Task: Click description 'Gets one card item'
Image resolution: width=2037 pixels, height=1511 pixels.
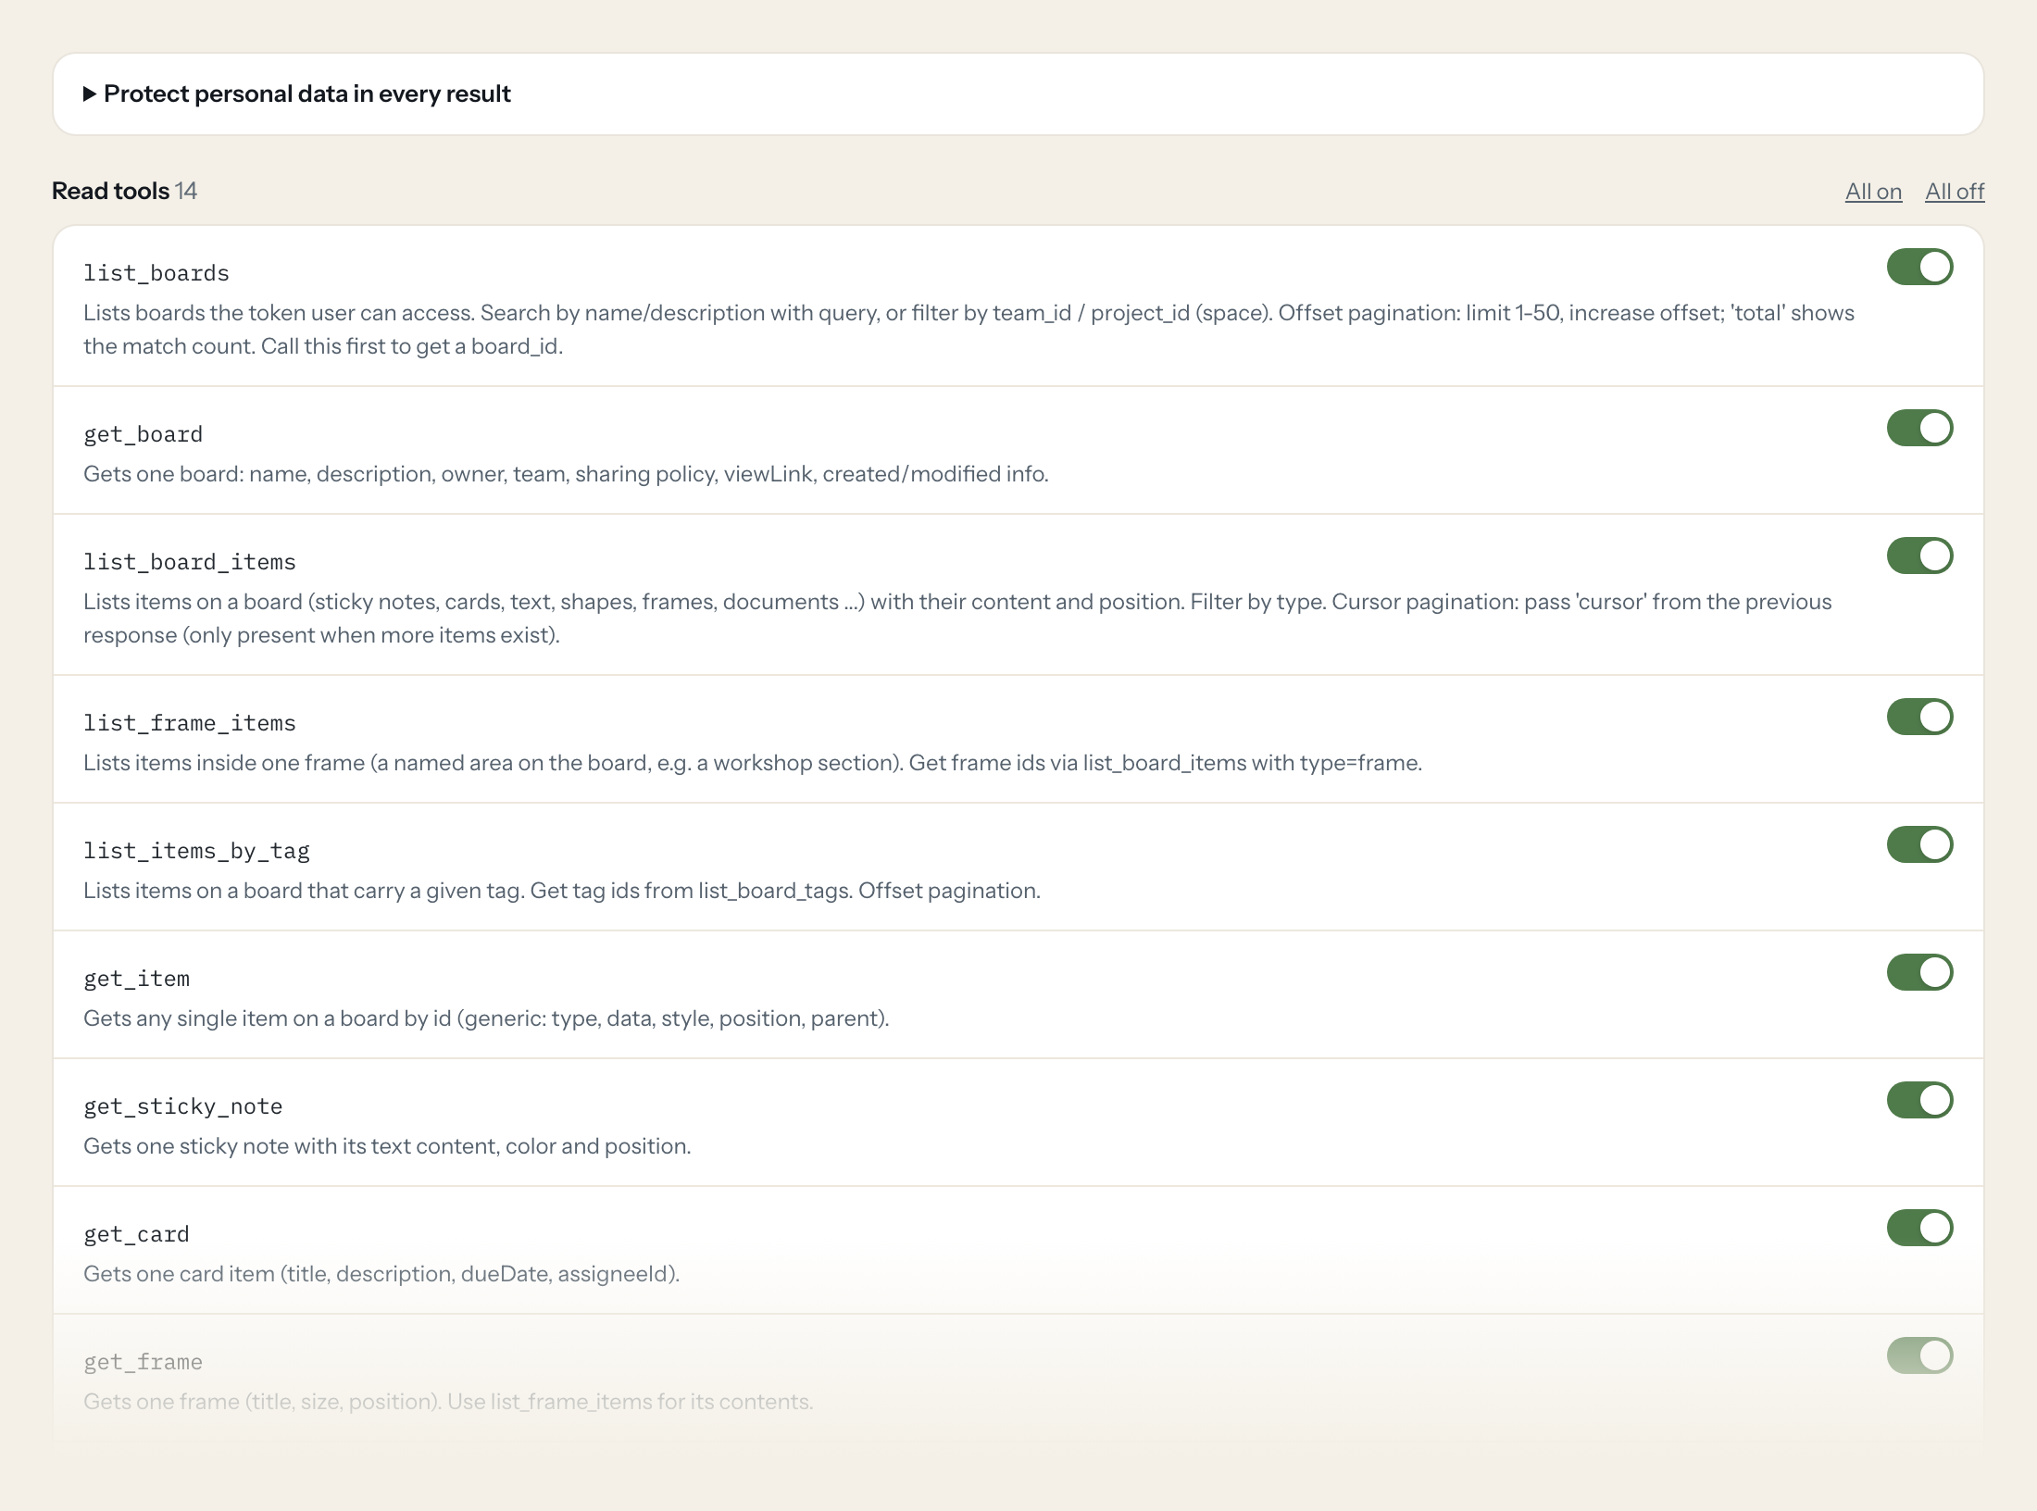Action: [381, 1274]
